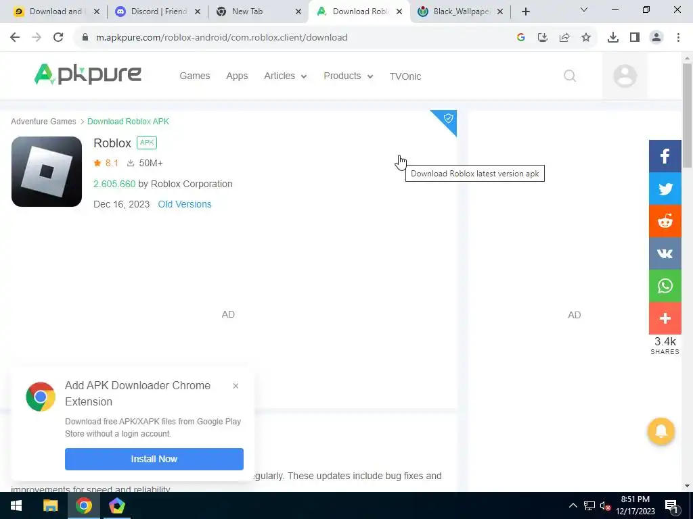The image size is (693, 519).
Task: Open File Explorer from the taskbar
Action: (50, 505)
